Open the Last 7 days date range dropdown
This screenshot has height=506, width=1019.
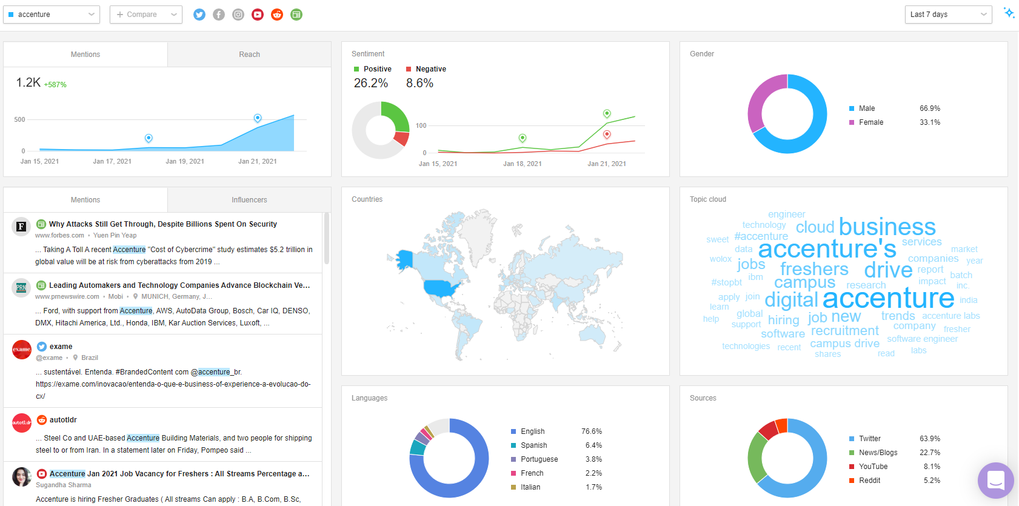[948, 15]
